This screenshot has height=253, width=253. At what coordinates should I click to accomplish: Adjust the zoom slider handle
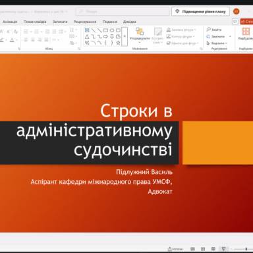click(x=246, y=249)
